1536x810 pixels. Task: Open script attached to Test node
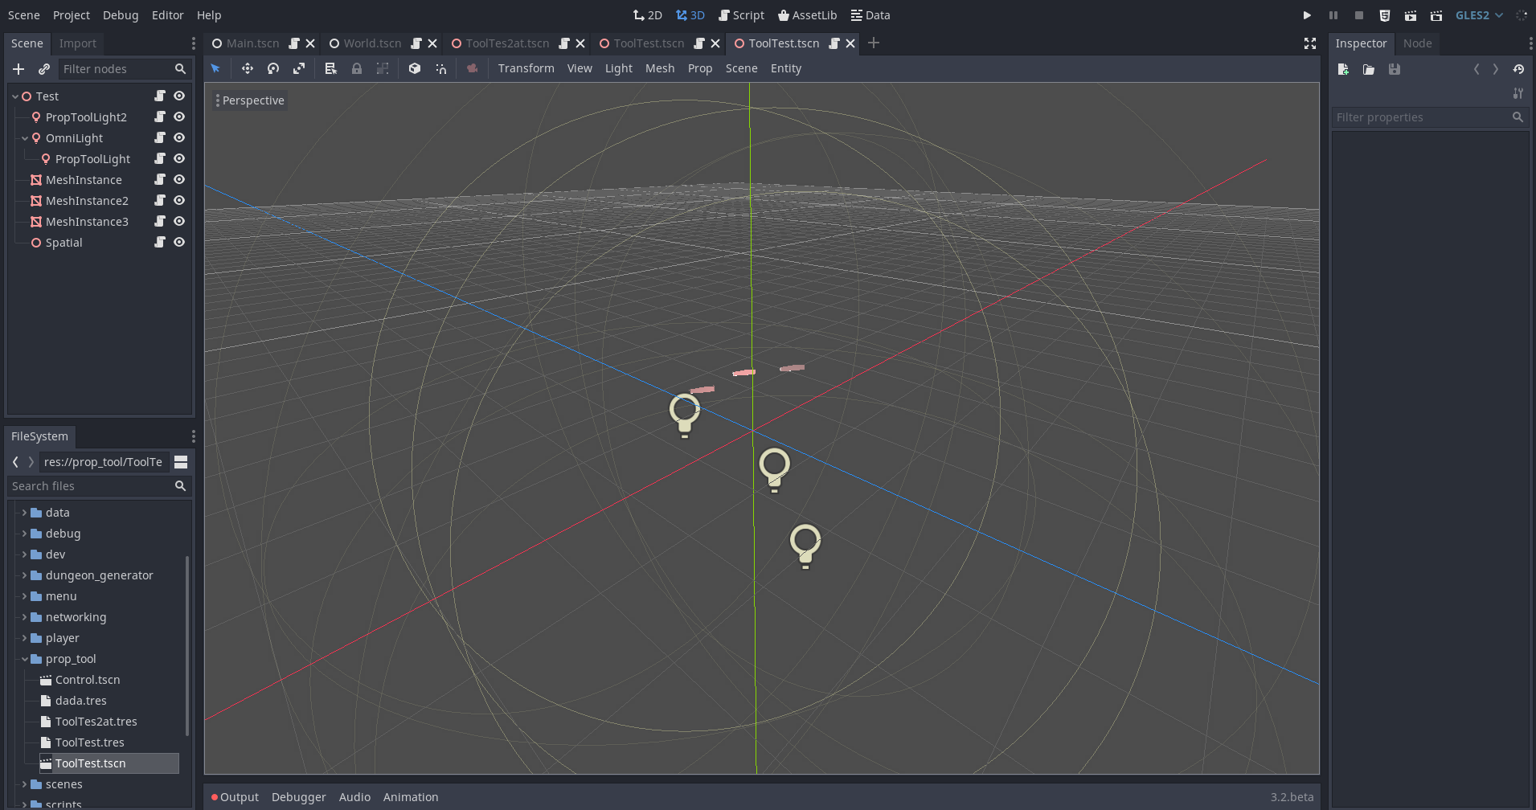pos(160,96)
